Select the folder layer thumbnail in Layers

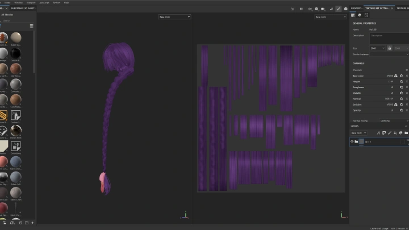tap(361, 141)
